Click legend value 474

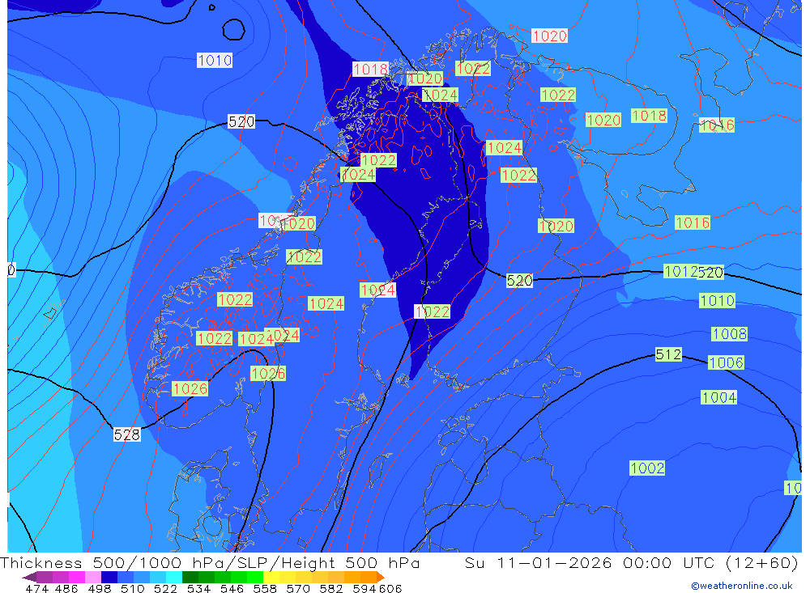(36, 589)
